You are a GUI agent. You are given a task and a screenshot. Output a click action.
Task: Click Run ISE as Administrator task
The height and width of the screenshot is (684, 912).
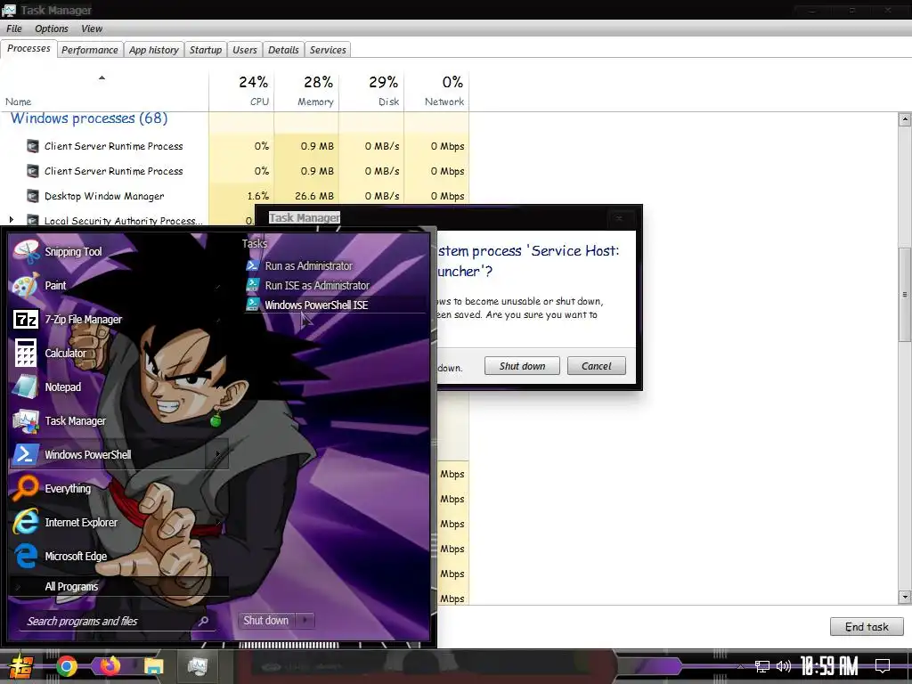click(x=317, y=286)
